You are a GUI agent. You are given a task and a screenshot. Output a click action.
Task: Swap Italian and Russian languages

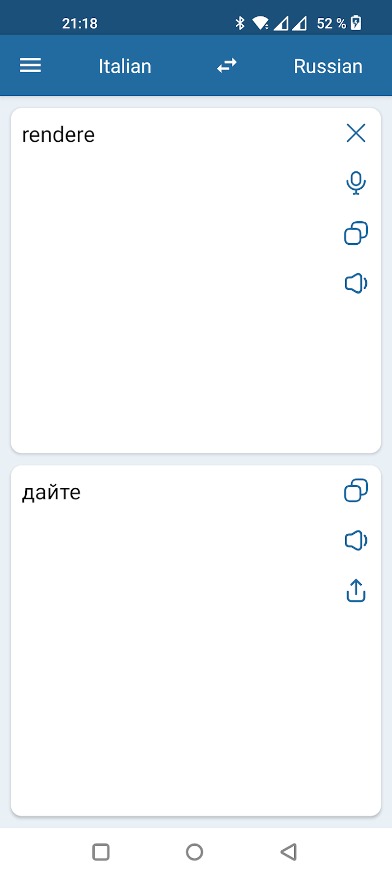(x=227, y=66)
